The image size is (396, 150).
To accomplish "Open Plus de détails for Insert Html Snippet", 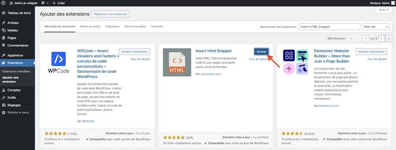I will 259,59.
